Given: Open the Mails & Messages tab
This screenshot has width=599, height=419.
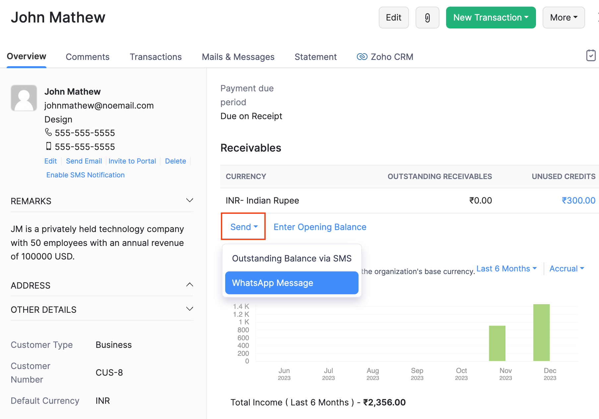Looking at the screenshot, I should 238,57.
